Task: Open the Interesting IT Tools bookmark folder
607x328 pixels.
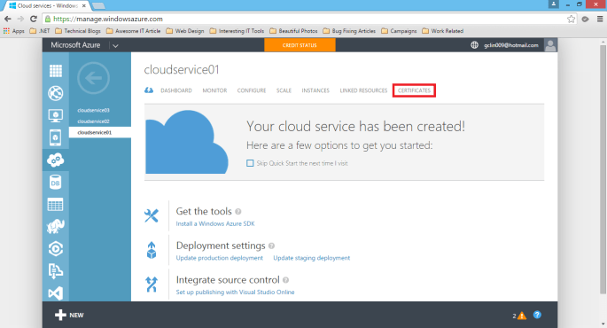Action: tap(237, 31)
